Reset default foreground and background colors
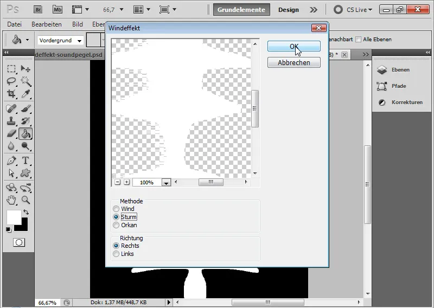The image size is (434, 308). tap(9, 230)
